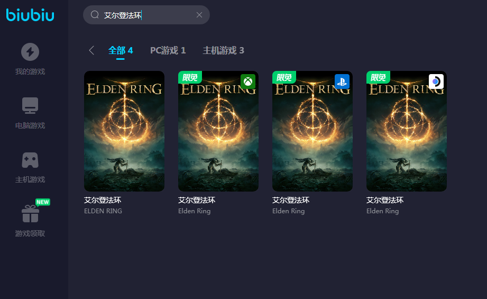Switch to the 主机游戏 3 tab
487x299 pixels.
tap(223, 50)
